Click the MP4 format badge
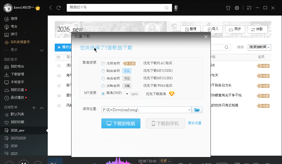This screenshot has width=282, height=164. (135, 94)
